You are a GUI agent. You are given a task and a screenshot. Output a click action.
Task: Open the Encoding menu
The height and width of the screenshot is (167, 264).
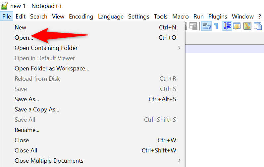pos(81,17)
